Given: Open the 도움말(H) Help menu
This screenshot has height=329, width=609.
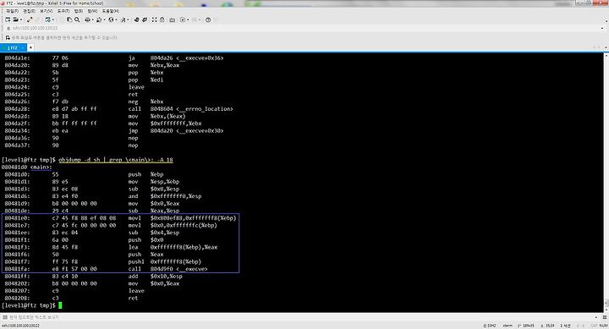Looking at the screenshot, I should point(111,11).
